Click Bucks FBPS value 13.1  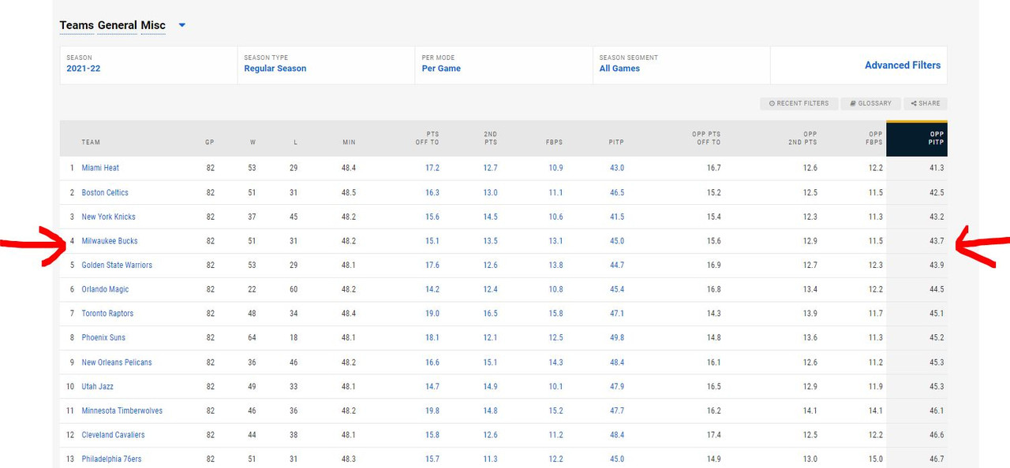[555, 241]
